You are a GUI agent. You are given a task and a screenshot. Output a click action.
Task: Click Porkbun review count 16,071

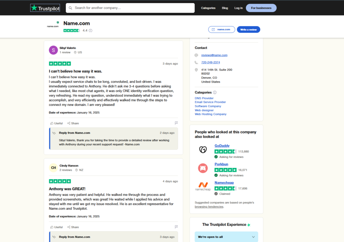point(243,170)
